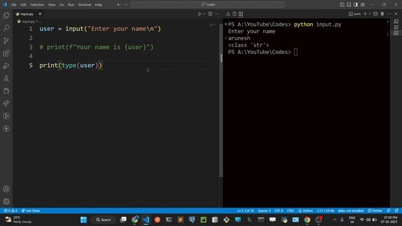Screen dimensions: 402x226
Task: Click code line 1 with the input call
Action: [x=100, y=29]
